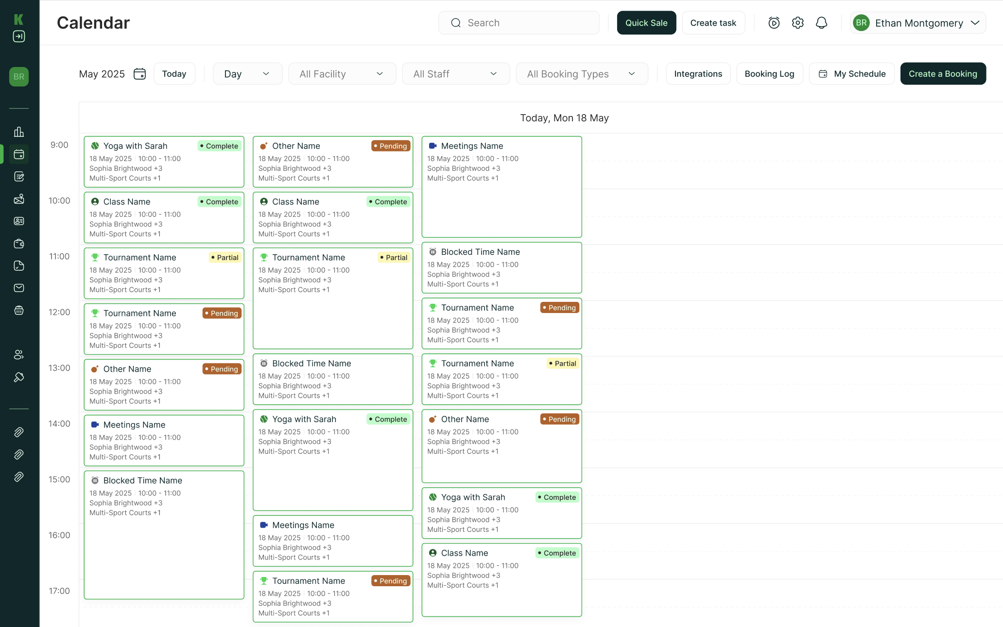1003x627 pixels.
Task: Click the Pending status badge on Tournament Name
Action: (222, 313)
